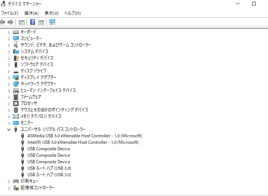Viewport: 268px width, 196px height.
Task: Select the last USB Composite Device
Action: pyautogui.click(x=49, y=162)
